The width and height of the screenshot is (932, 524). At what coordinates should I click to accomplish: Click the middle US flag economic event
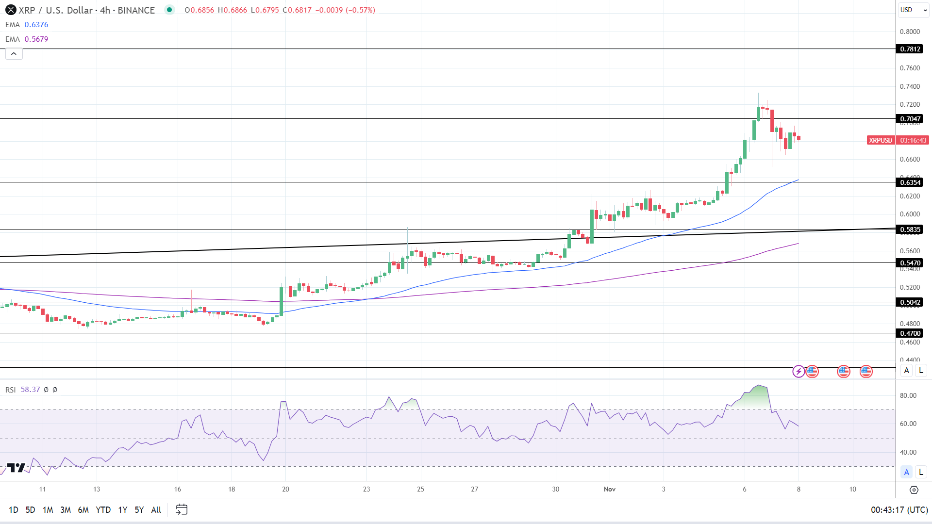pos(844,372)
